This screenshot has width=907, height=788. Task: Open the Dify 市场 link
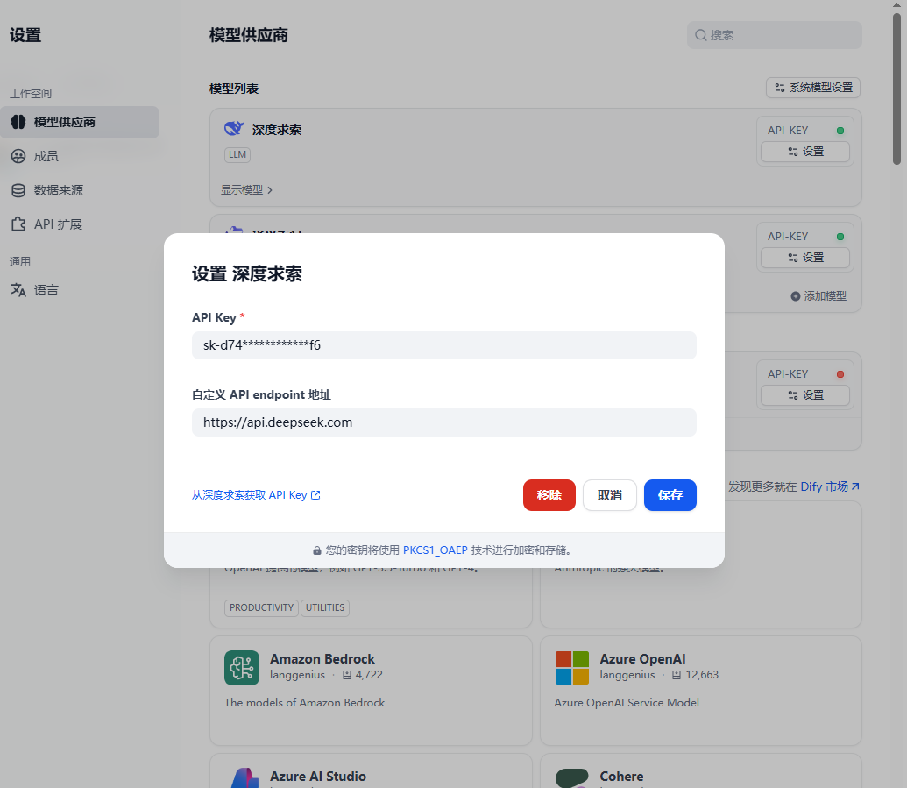[x=830, y=486]
